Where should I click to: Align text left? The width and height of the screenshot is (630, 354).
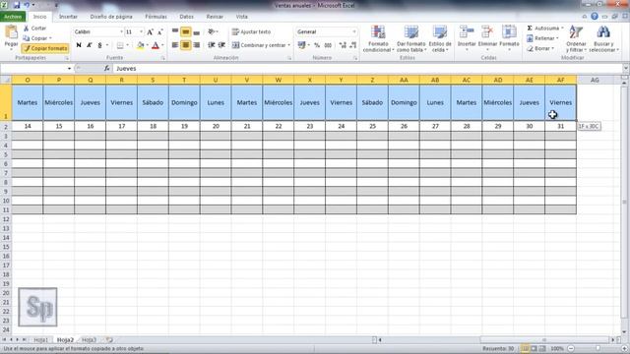175,45
